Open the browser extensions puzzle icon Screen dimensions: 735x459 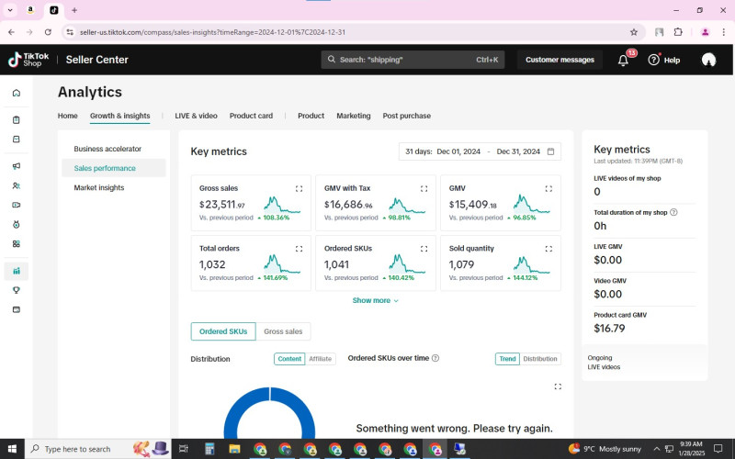tap(678, 32)
